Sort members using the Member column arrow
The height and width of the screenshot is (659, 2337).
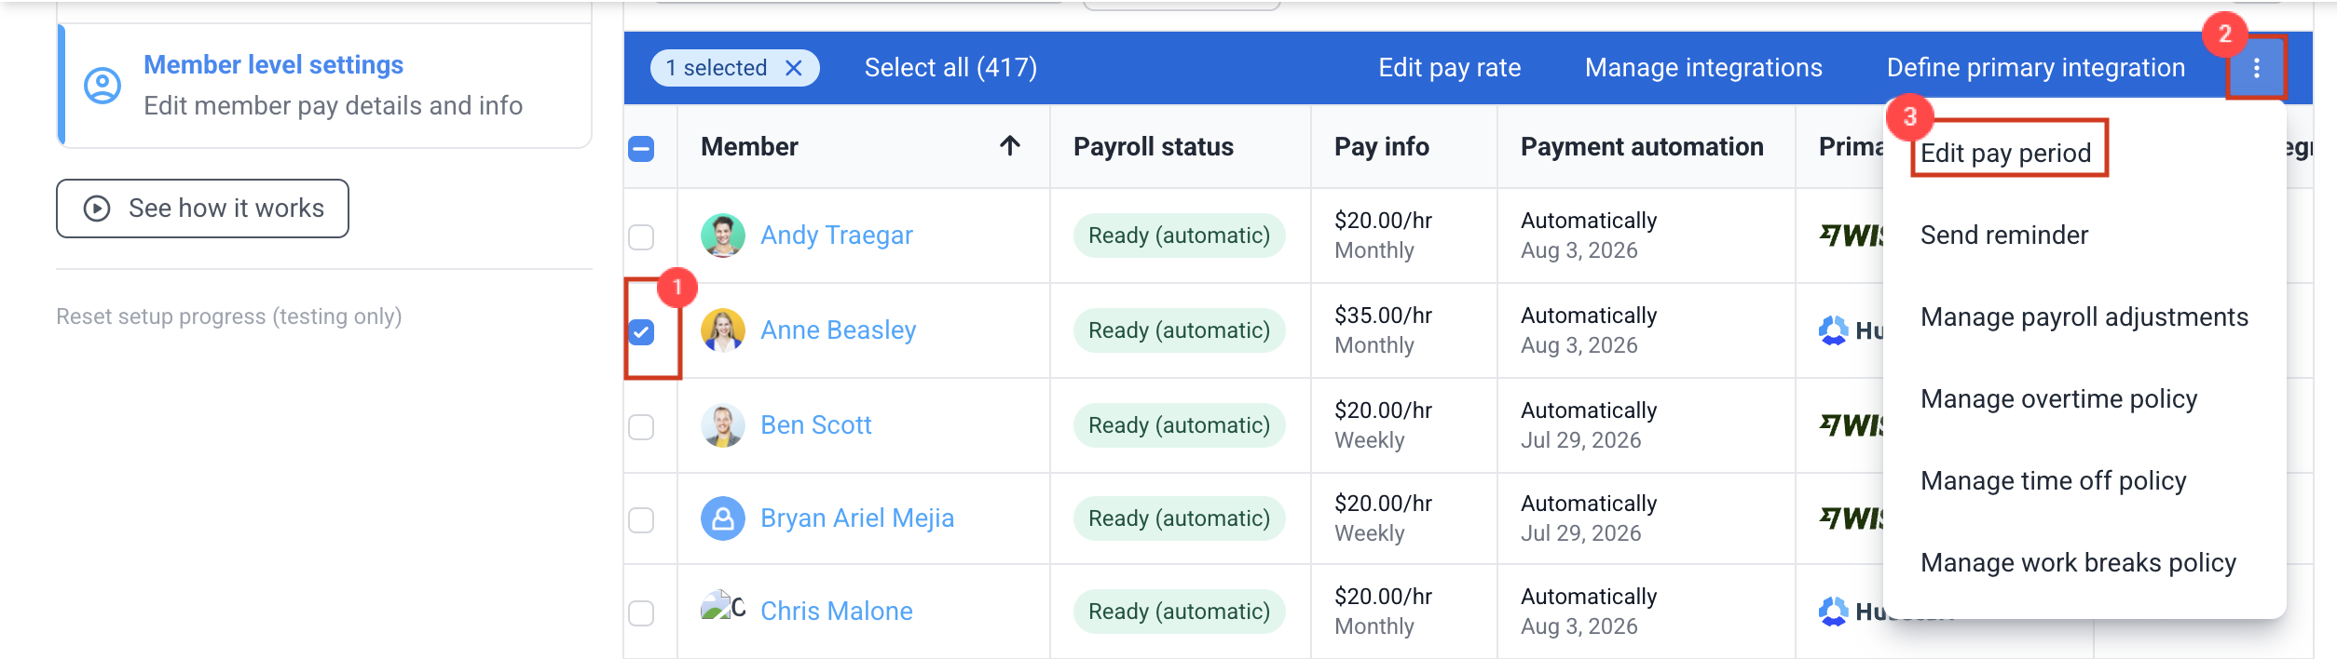[x=1010, y=145]
